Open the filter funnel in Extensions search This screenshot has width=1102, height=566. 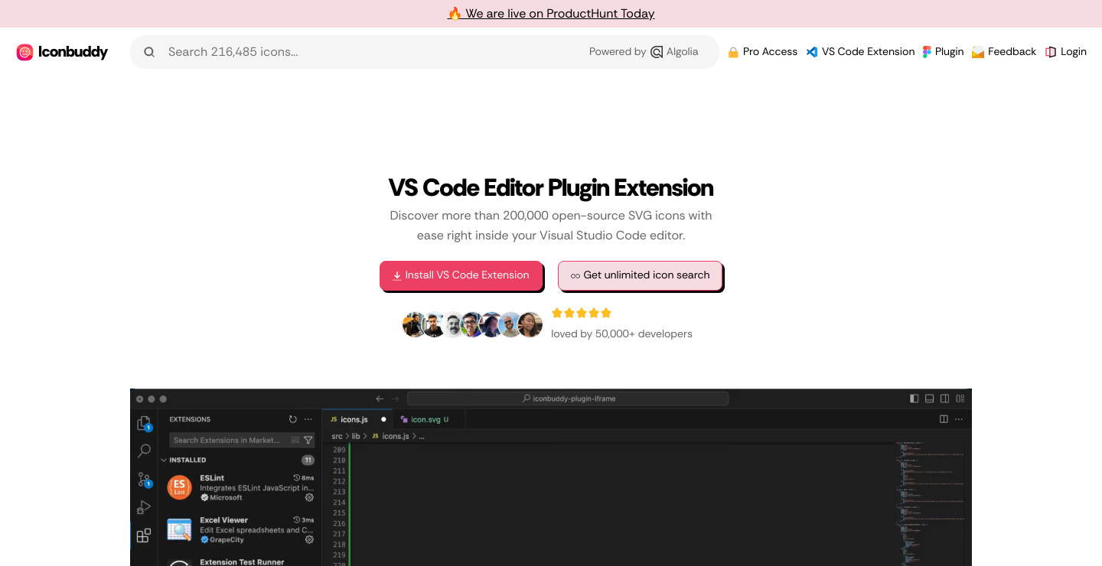308,440
